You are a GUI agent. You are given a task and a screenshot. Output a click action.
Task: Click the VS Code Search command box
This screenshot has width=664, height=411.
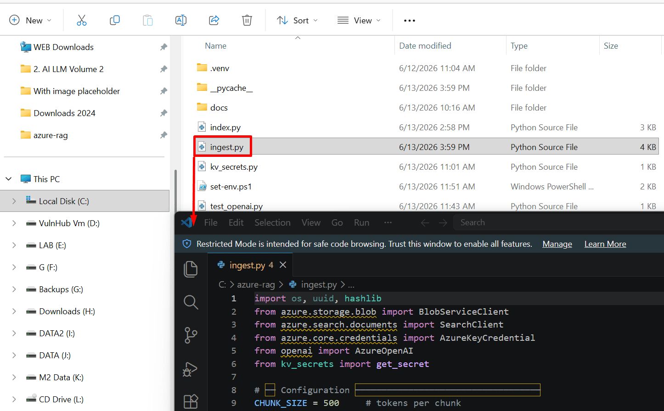coord(558,222)
